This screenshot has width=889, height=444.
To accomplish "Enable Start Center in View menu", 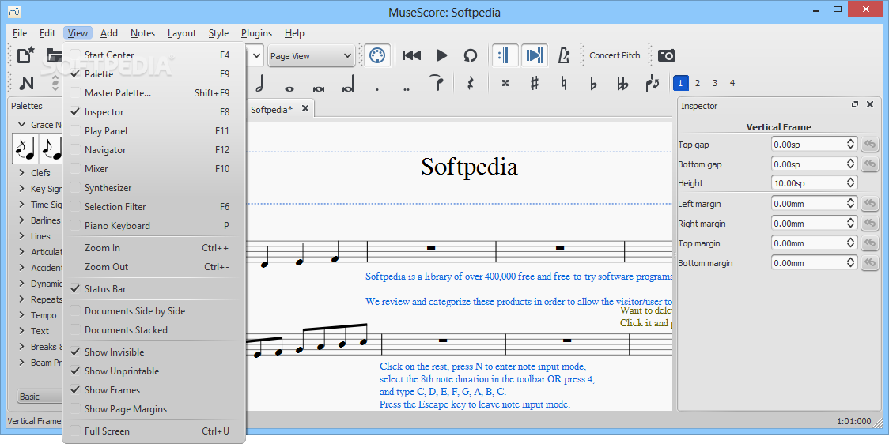I will pos(153,55).
